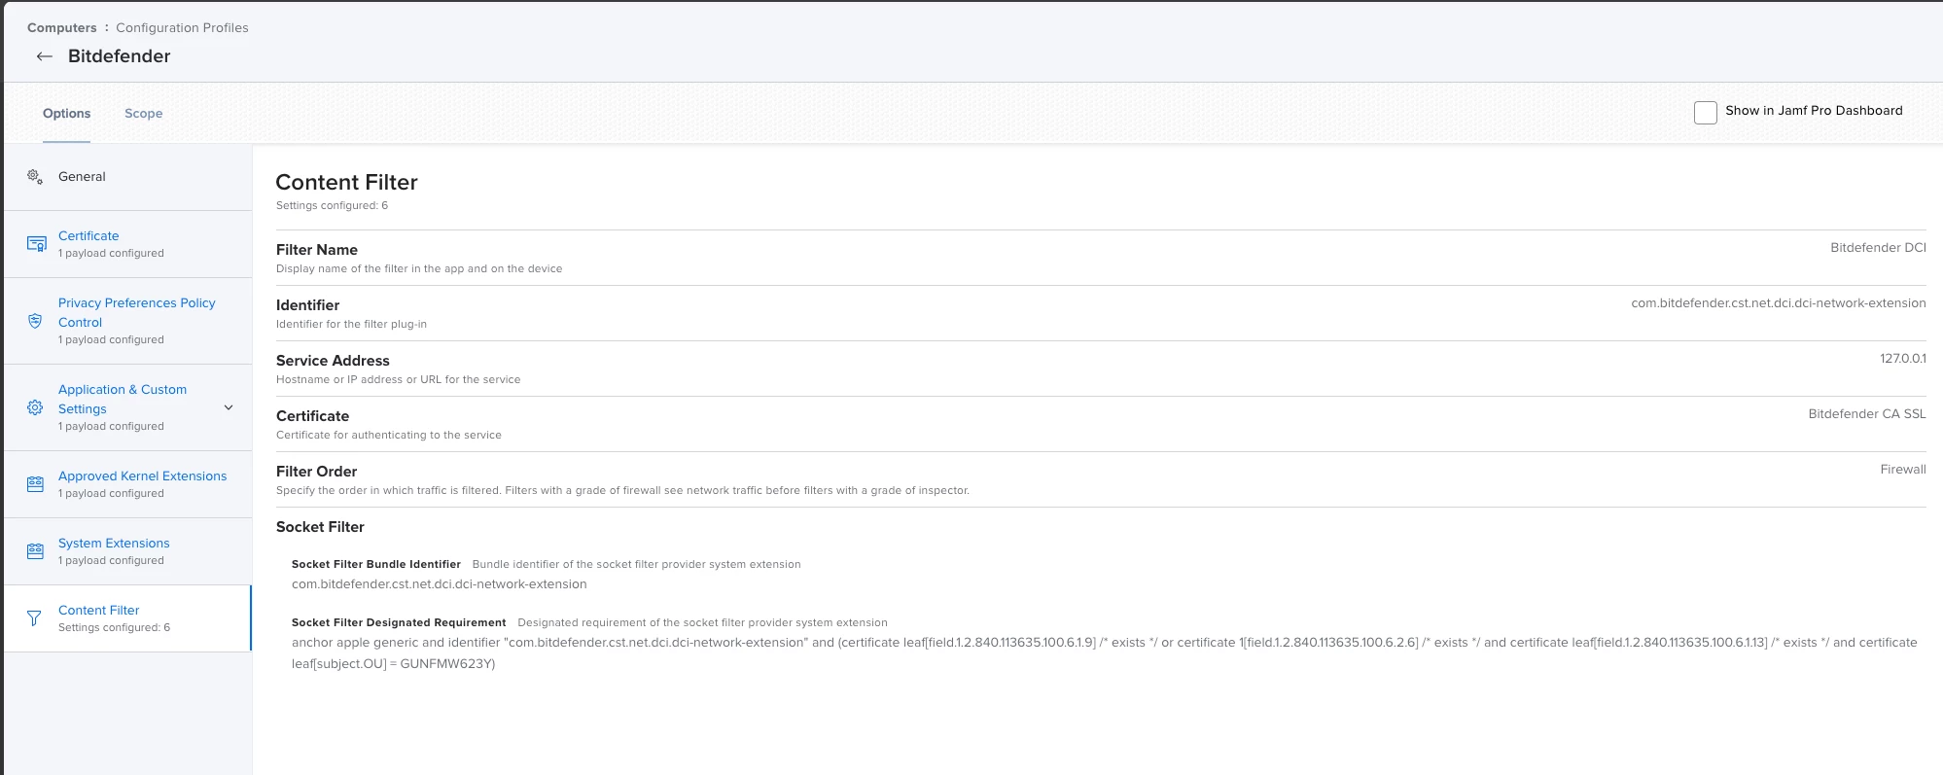Click Computers in the breadcrumb
Viewport: 1943px width, 775px height.
pos(62,27)
